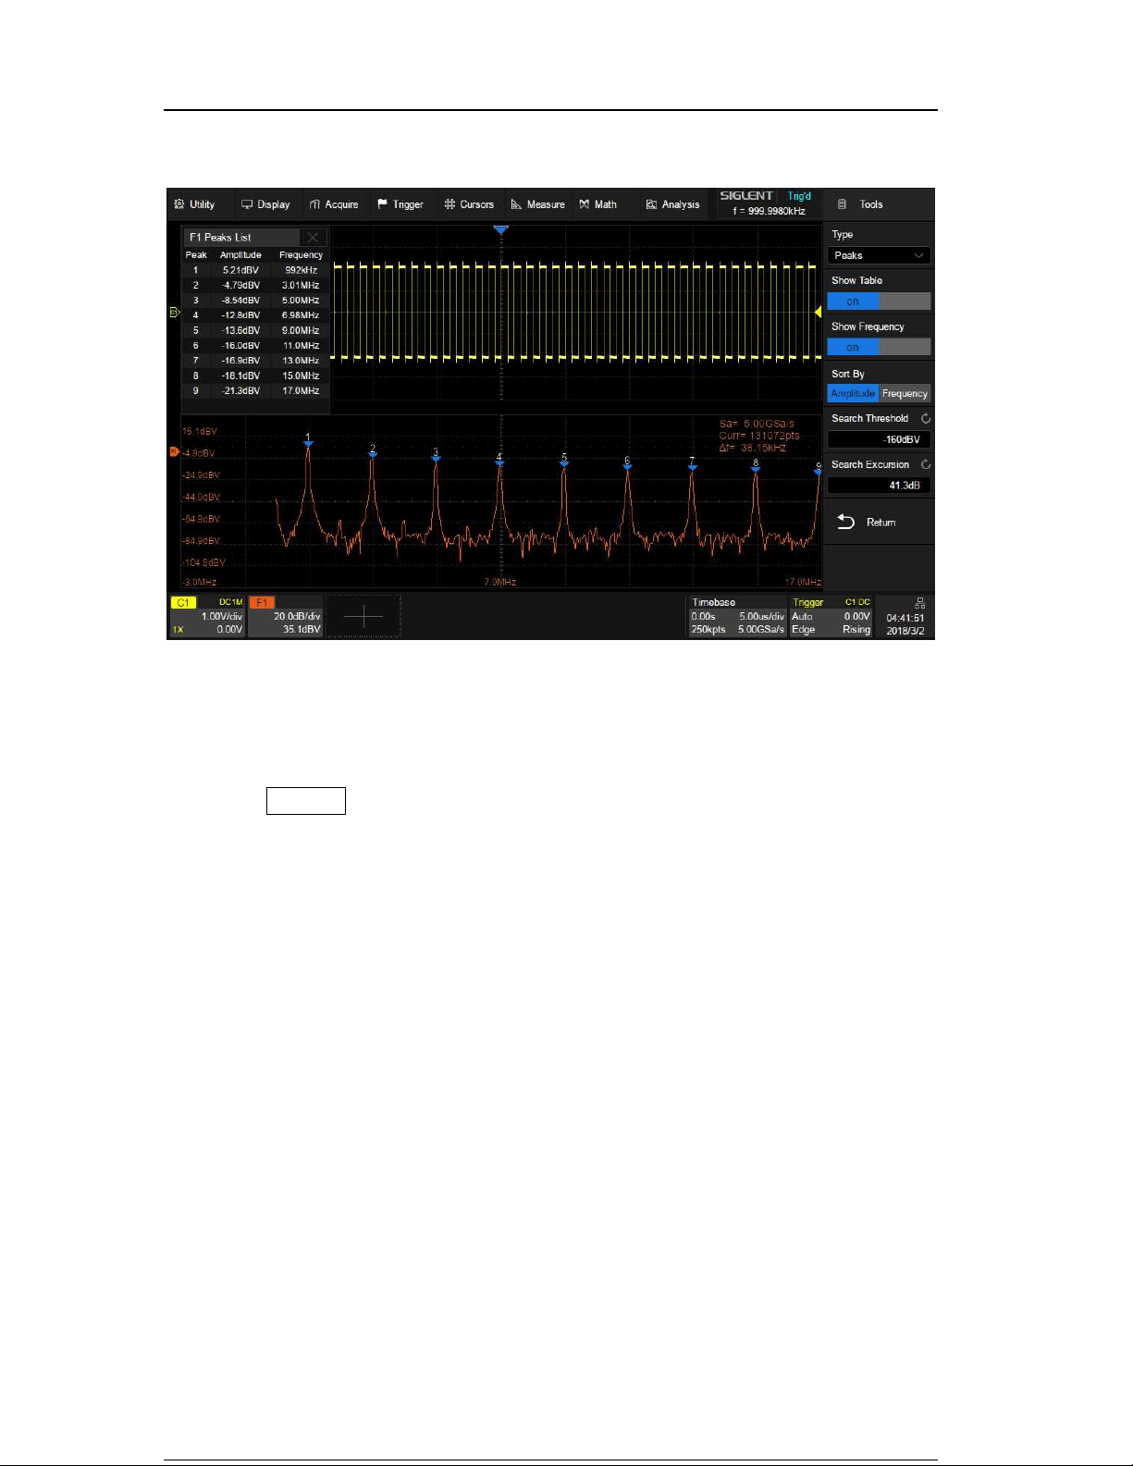This screenshot has width=1133, height=1466.
Task: Expand the Type dropdown showing Peaks
Action: coord(879,255)
